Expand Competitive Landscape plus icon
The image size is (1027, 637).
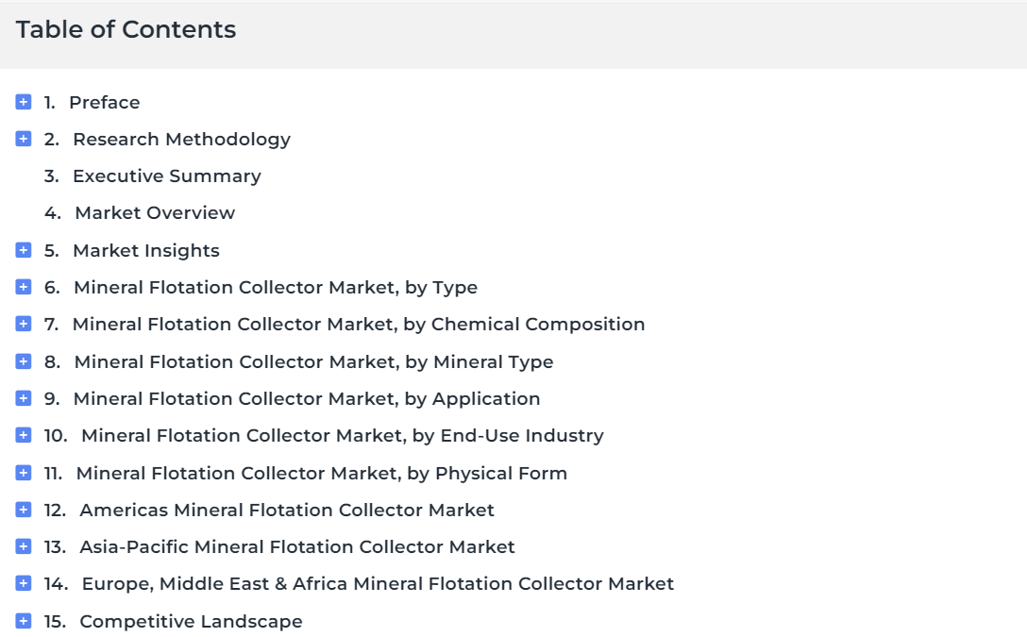pos(24,621)
